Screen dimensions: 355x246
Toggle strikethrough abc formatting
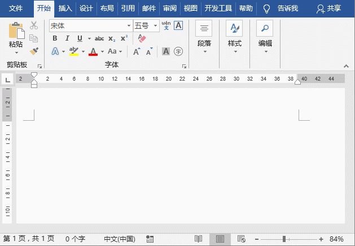[x=99, y=38]
